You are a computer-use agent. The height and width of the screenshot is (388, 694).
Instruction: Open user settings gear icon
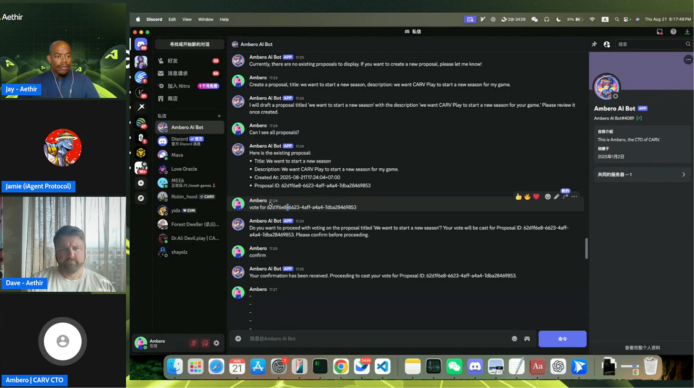tap(216, 343)
